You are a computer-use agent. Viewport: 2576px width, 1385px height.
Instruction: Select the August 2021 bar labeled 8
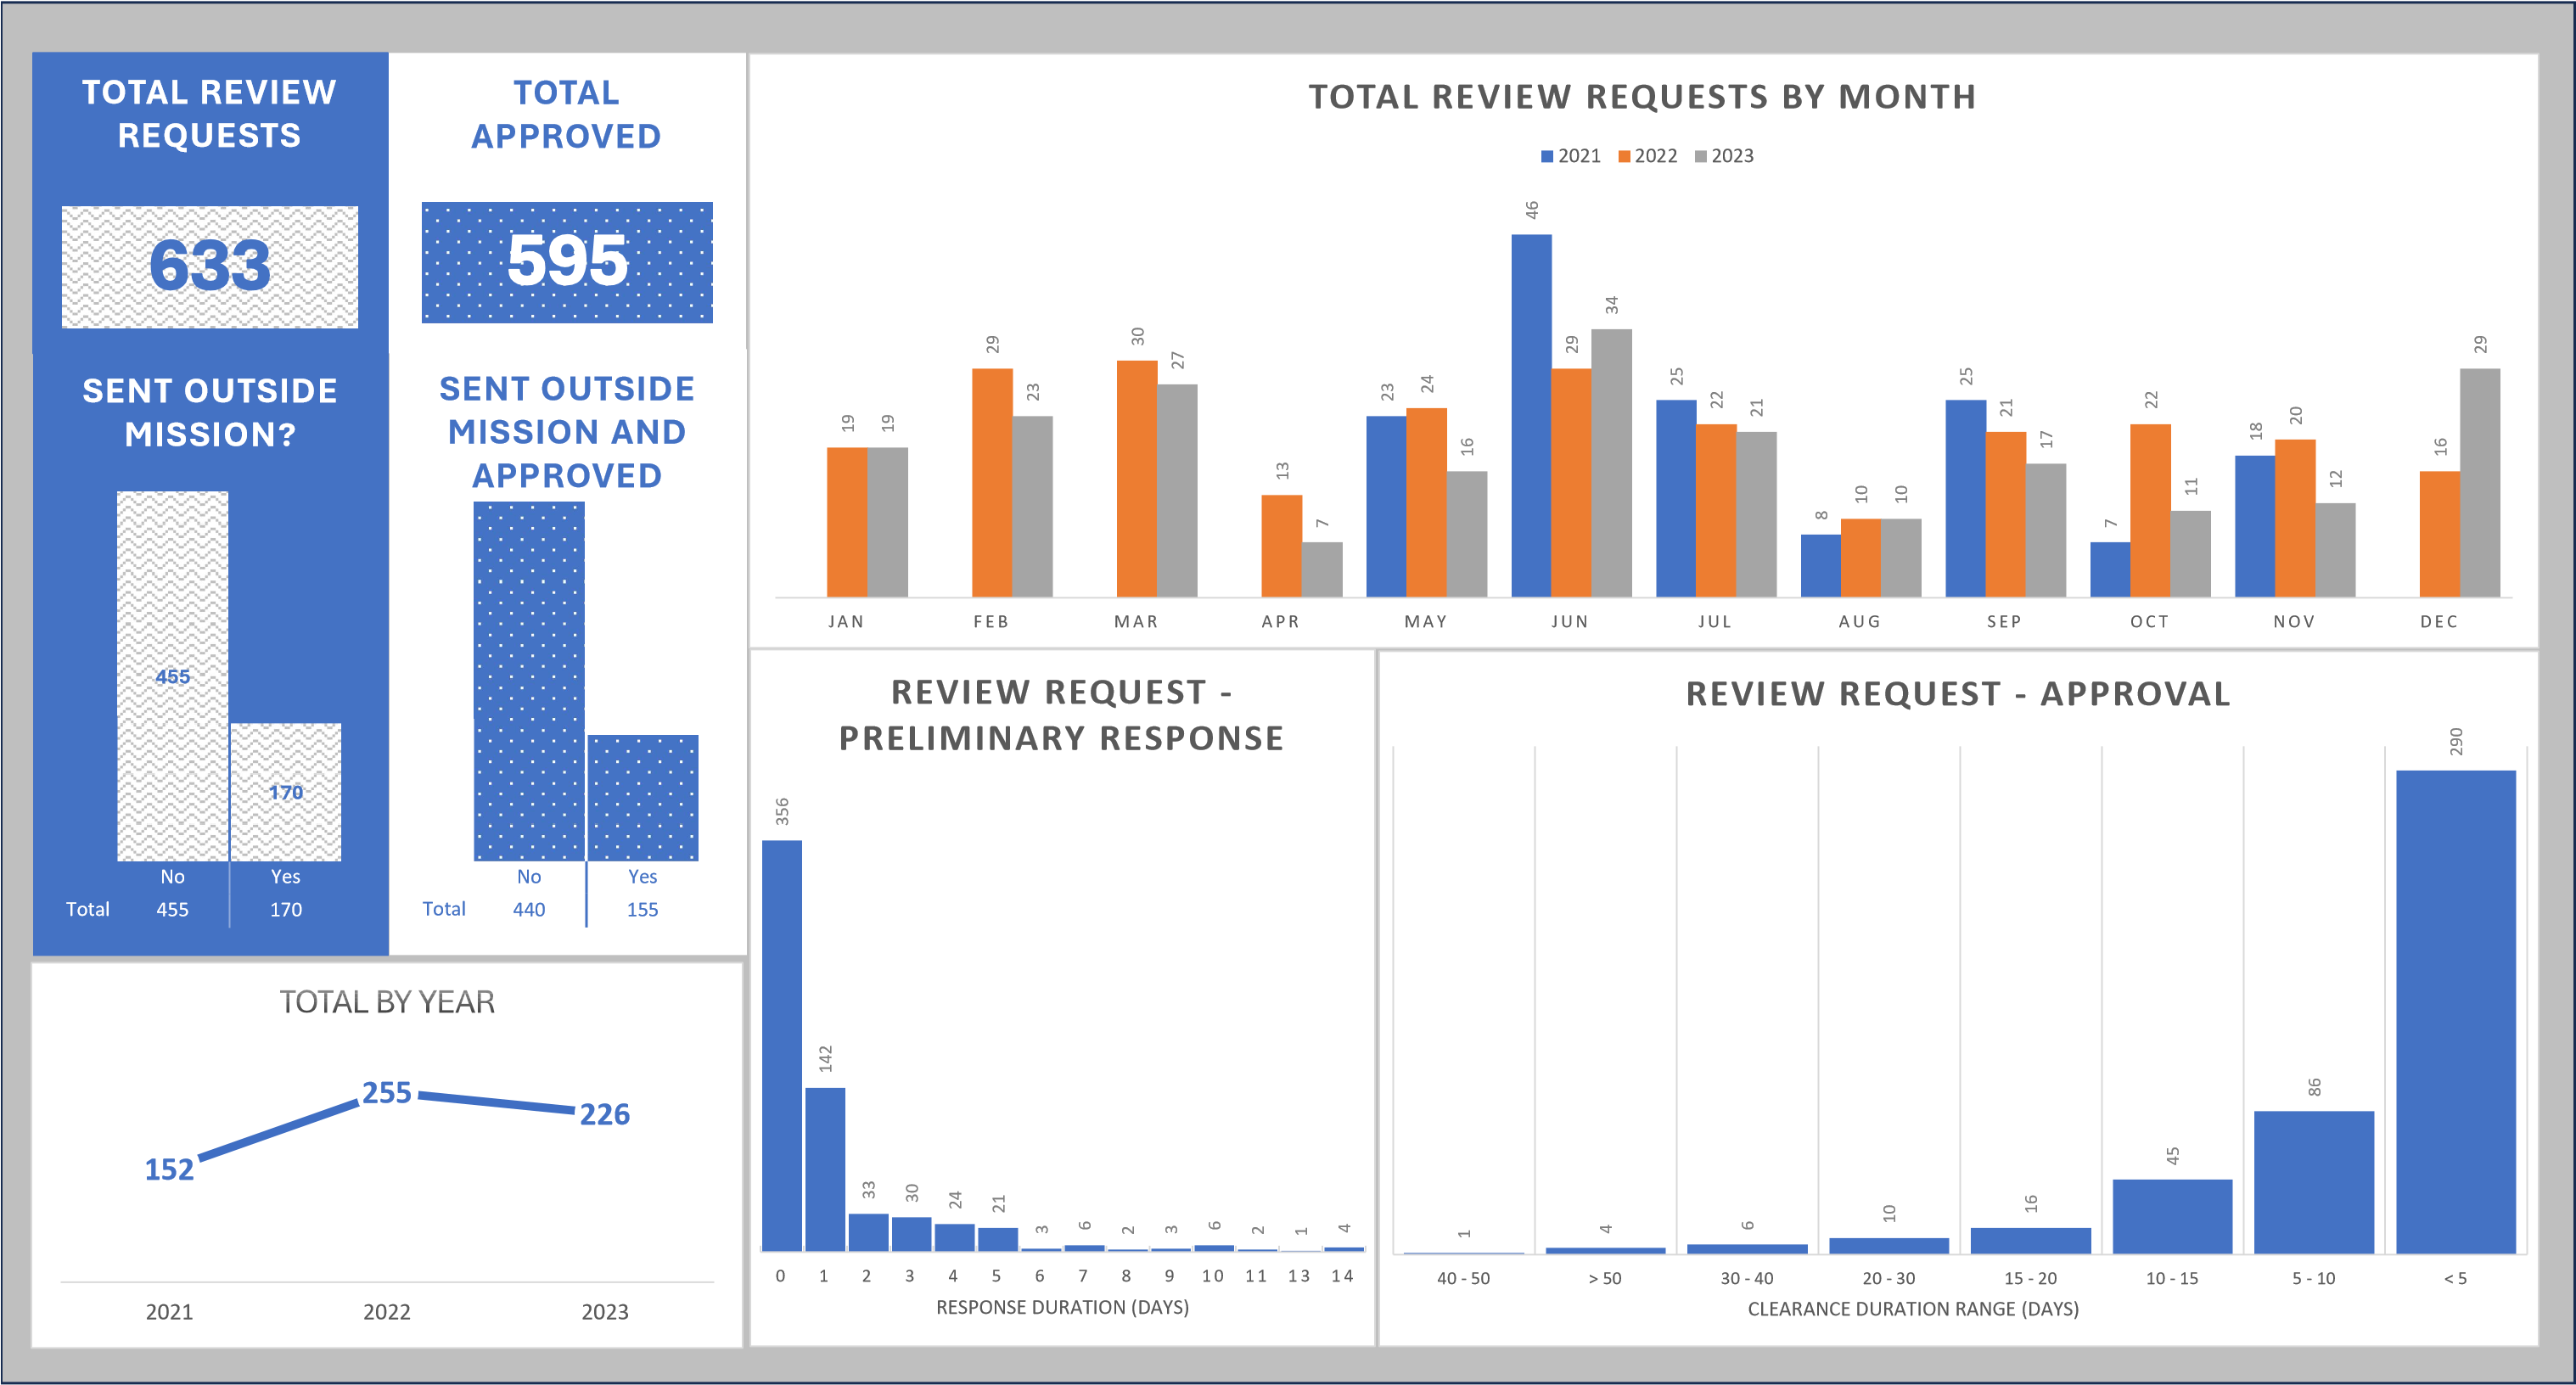pyautogui.click(x=1821, y=566)
